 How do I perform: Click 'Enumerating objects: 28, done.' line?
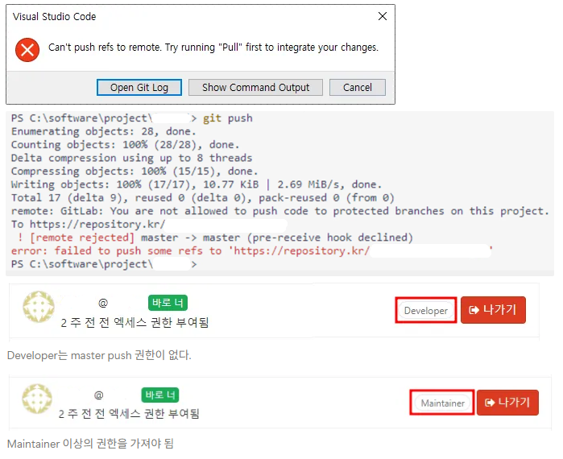click(103, 131)
